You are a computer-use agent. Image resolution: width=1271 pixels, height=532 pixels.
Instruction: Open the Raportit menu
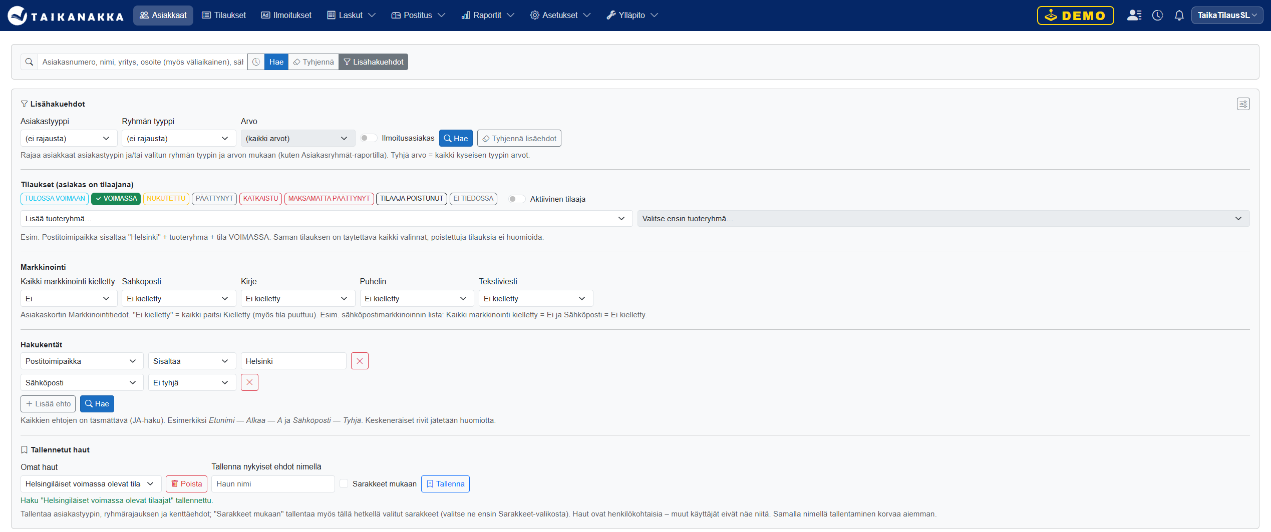click(487, 16)
